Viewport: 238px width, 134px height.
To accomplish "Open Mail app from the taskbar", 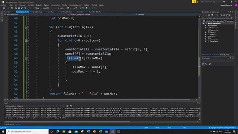I will tap(76, 131).
